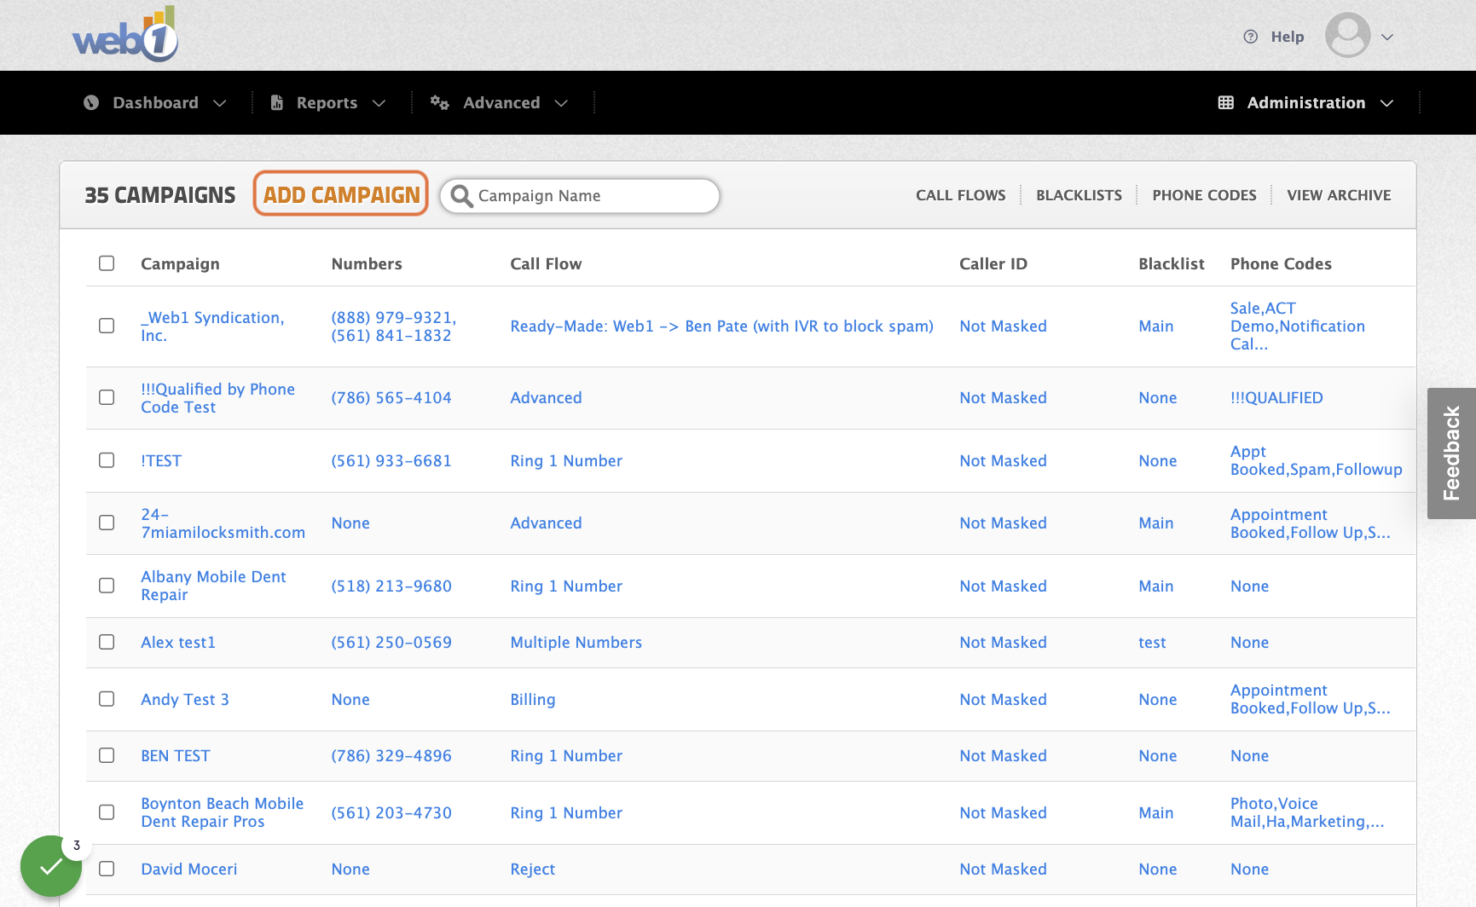Screen dimensions: 1476x907
Task: Focus the Campaign Name search field
Action: click(580, 196)
